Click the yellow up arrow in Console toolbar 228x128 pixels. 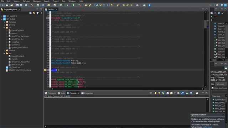point(159,93)
